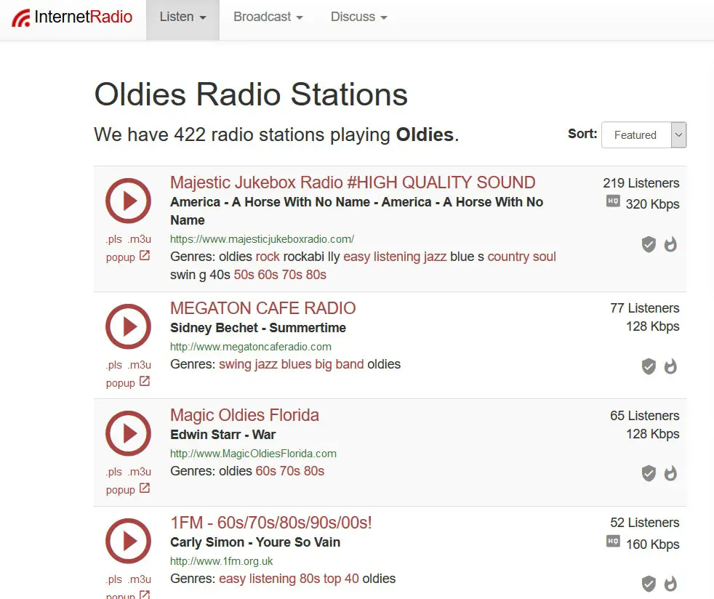The width and height of the screenshot is (714, 599).
Task: Click flame icon on Magic Oldies Florida
Action: [x=670, y=473]
